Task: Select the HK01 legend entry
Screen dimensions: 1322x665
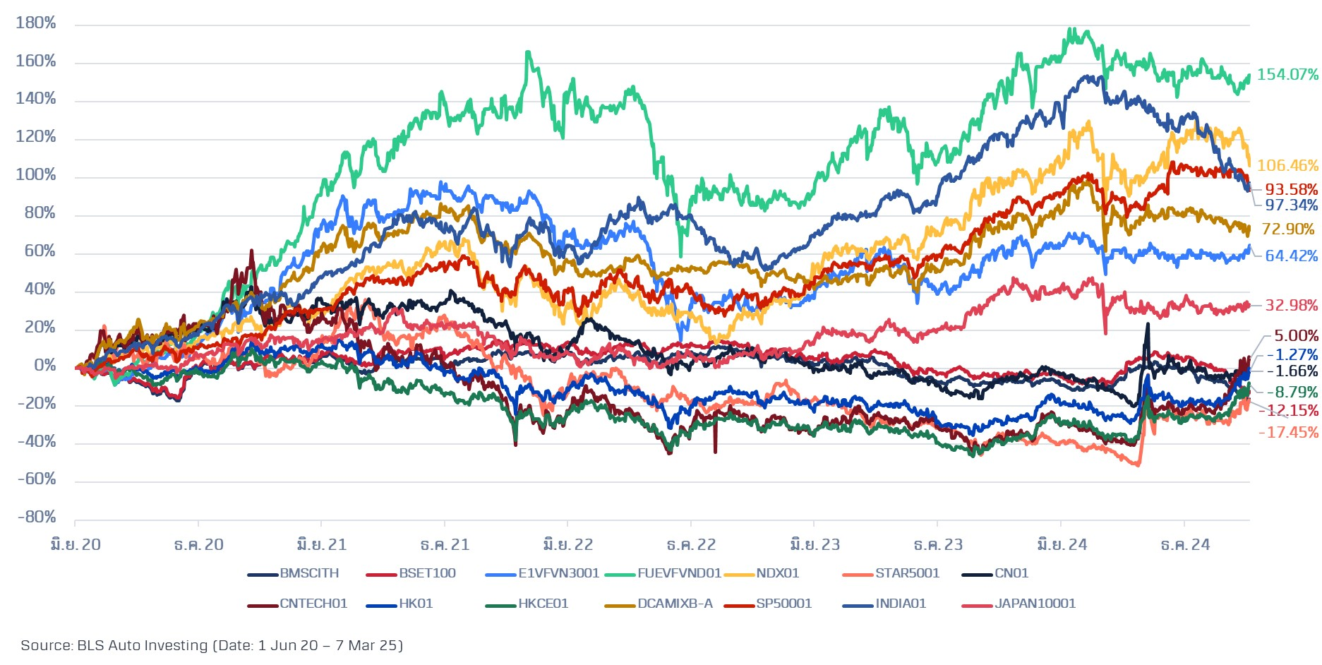Action: (x=416, y=604)
